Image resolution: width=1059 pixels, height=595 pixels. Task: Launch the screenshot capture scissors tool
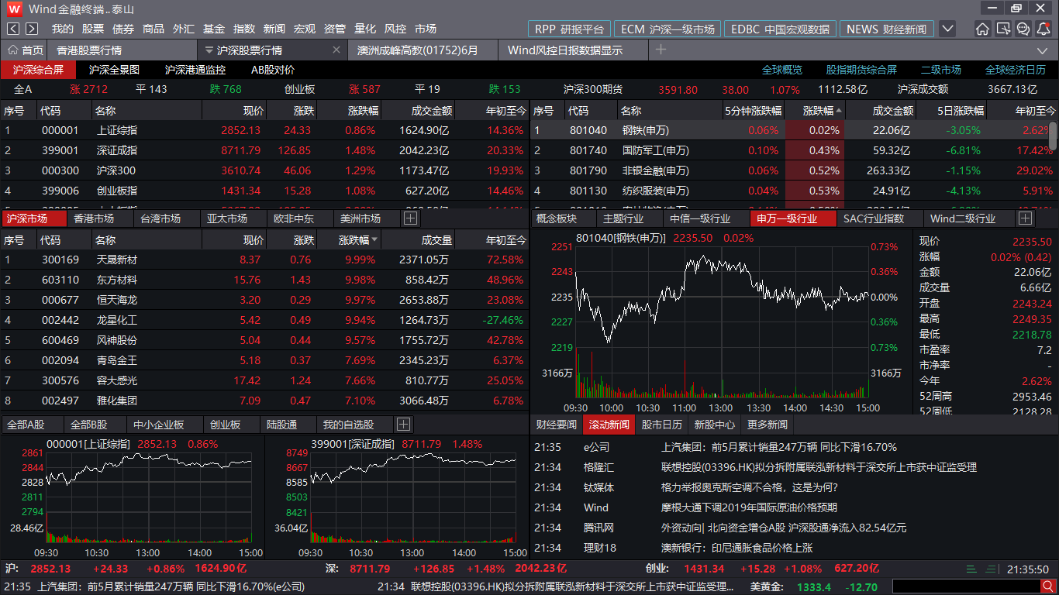pyautogui.click(x=1003, y=29)
